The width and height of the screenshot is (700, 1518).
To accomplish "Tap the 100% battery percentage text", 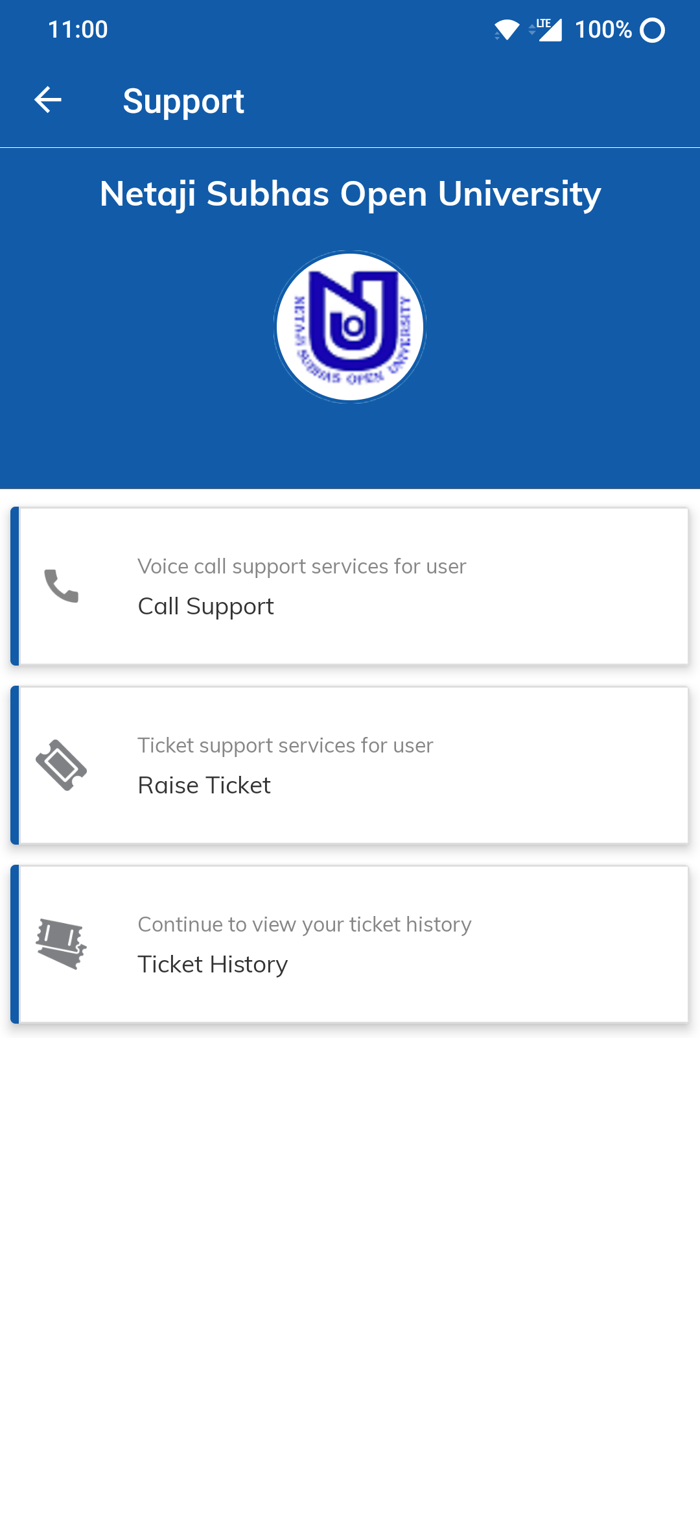I will tap(603, 30).
